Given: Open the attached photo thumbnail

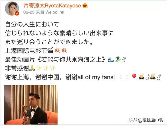Looking at the screenshot, I should pos(31,105).
